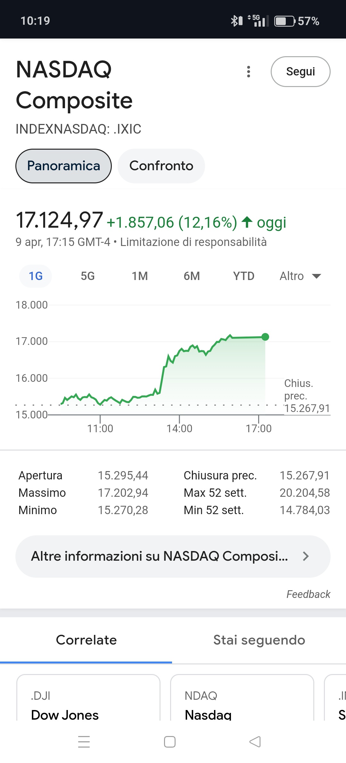This screenshot has height=763, width=346.
Task: Tap the 5G signal strength icon
Action: tap(258, 21)
